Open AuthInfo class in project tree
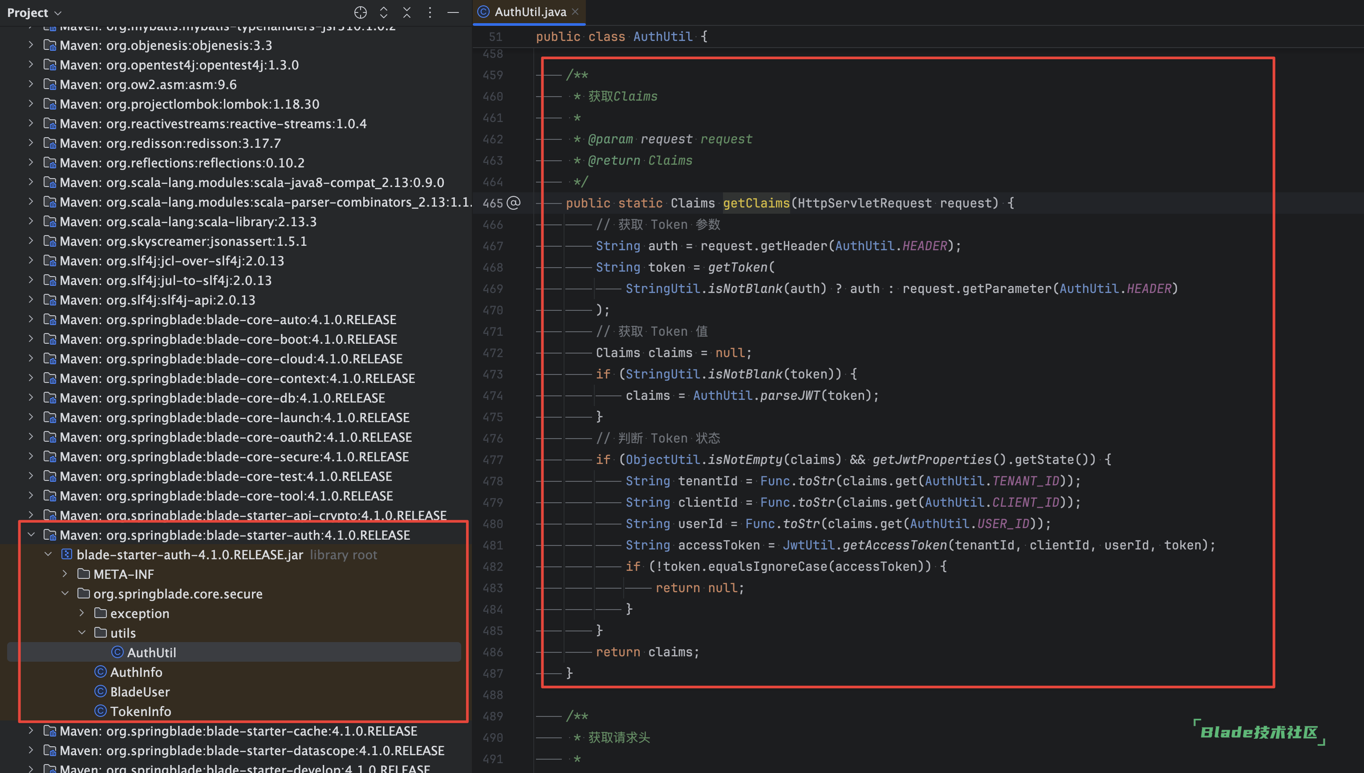The image size is (1364, 773). 136,672
